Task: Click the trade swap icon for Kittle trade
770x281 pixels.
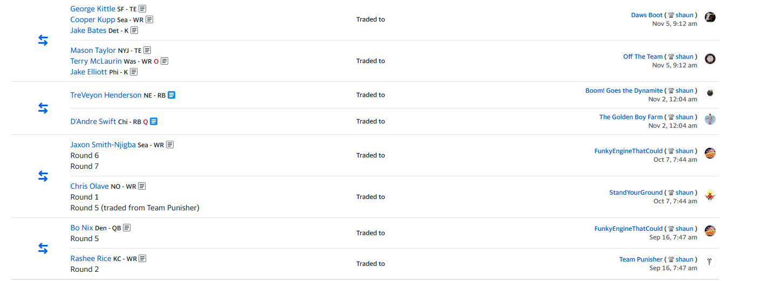Action: click(x=43, y=40)
